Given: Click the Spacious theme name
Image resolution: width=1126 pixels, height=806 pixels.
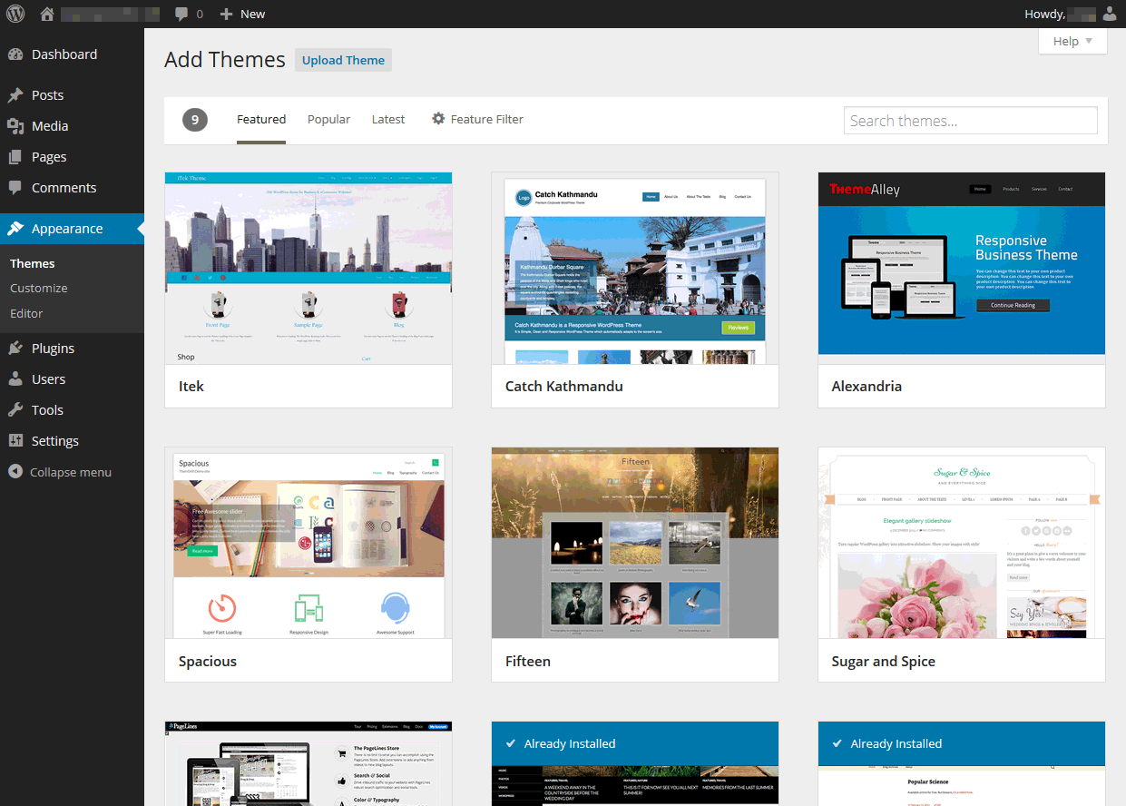Looking at the screenshot, I should (208, 661).
